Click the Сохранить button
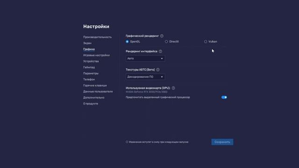Screen dimensions: 299x168 point(222,142)
